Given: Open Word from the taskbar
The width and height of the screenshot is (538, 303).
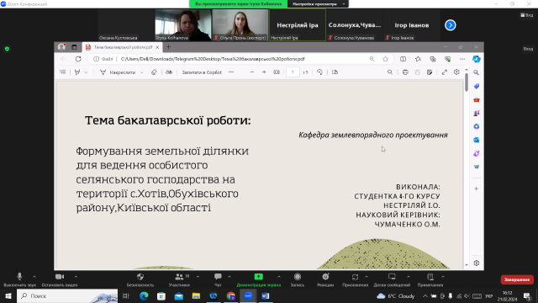Looking at the screenshot, I should pyautogui.click(x=266, y=295).
